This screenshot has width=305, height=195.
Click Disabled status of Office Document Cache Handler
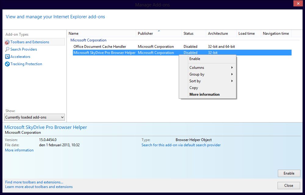point(190,47)
